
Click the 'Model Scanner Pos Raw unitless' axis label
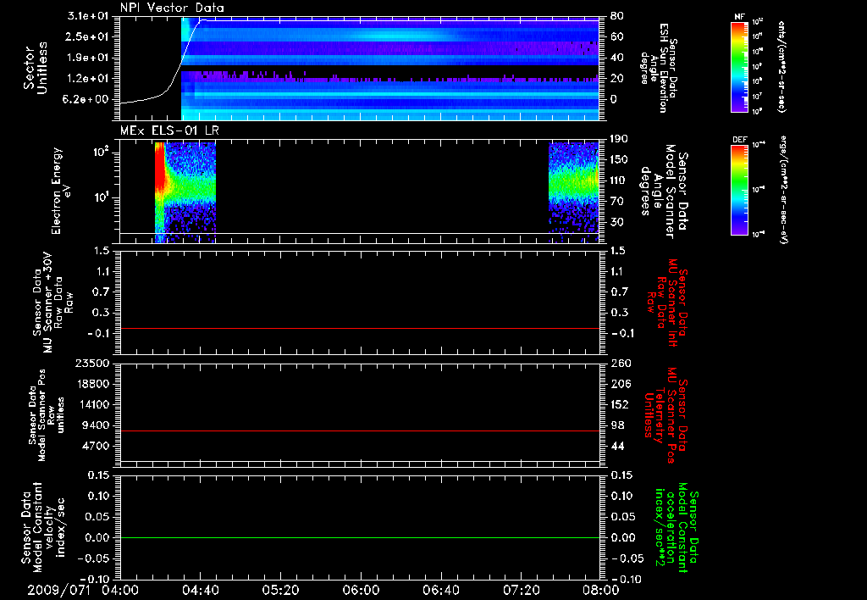(47, 414)
